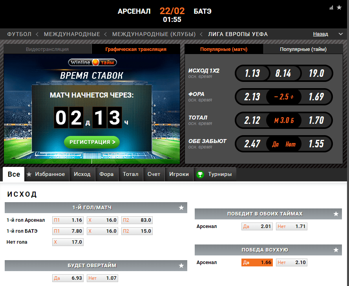Pick total over 3.0 at 1.70

click(x=316, y=120)
